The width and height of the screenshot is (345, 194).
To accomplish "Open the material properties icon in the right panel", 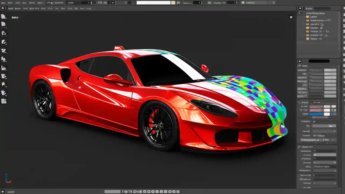I will (299, 61).
